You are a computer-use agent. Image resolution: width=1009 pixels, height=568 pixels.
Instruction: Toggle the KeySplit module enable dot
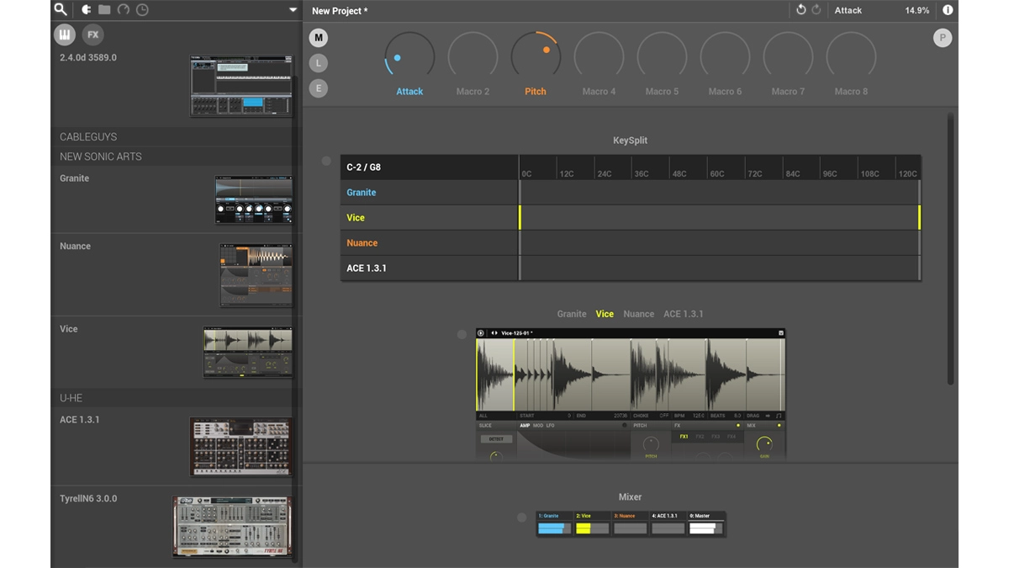(326, 161)
